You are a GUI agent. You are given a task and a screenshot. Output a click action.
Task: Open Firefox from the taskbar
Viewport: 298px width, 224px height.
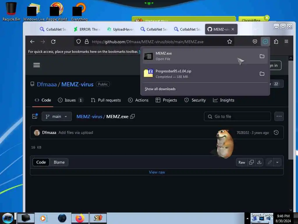[x=80, y=218]
